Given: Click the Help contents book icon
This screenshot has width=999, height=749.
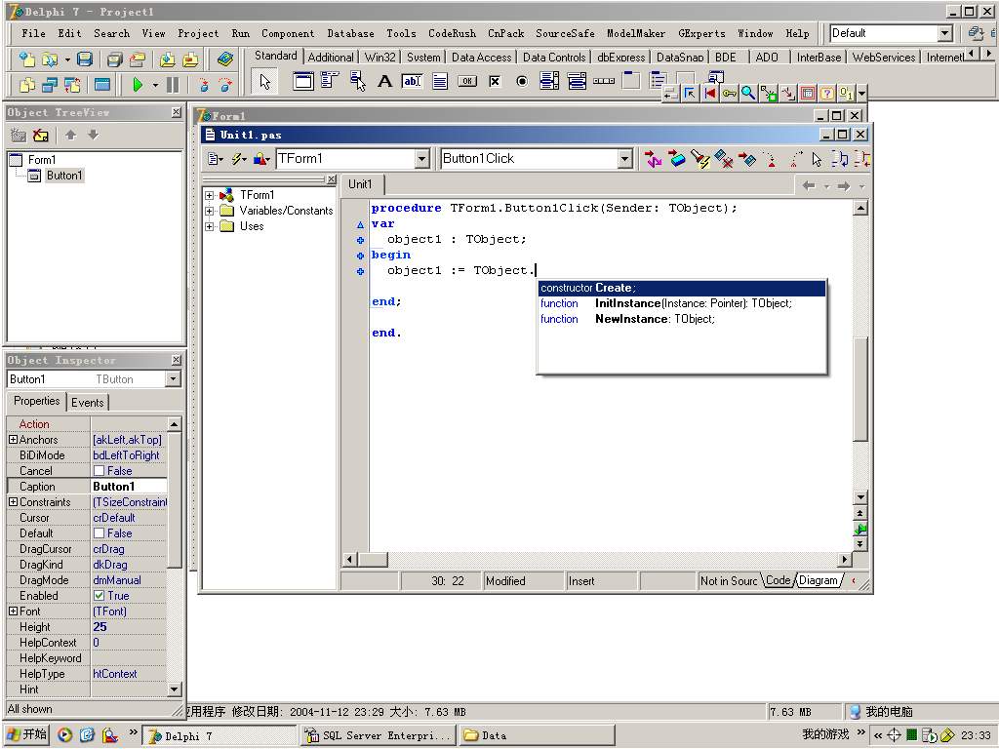Looking at the screenshot, I should tap(225, 60).
